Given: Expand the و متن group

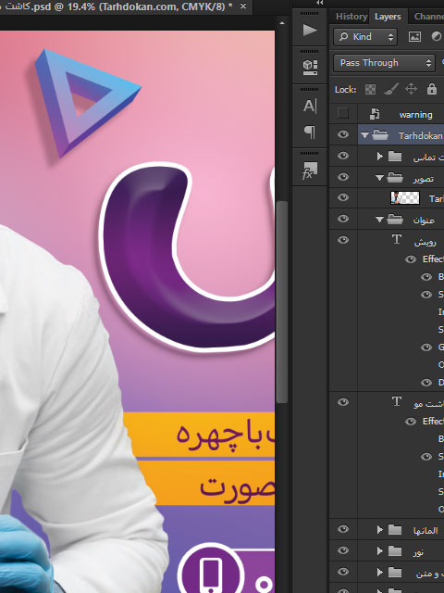Looking at the screenshot, I should (x=380, y=573).
